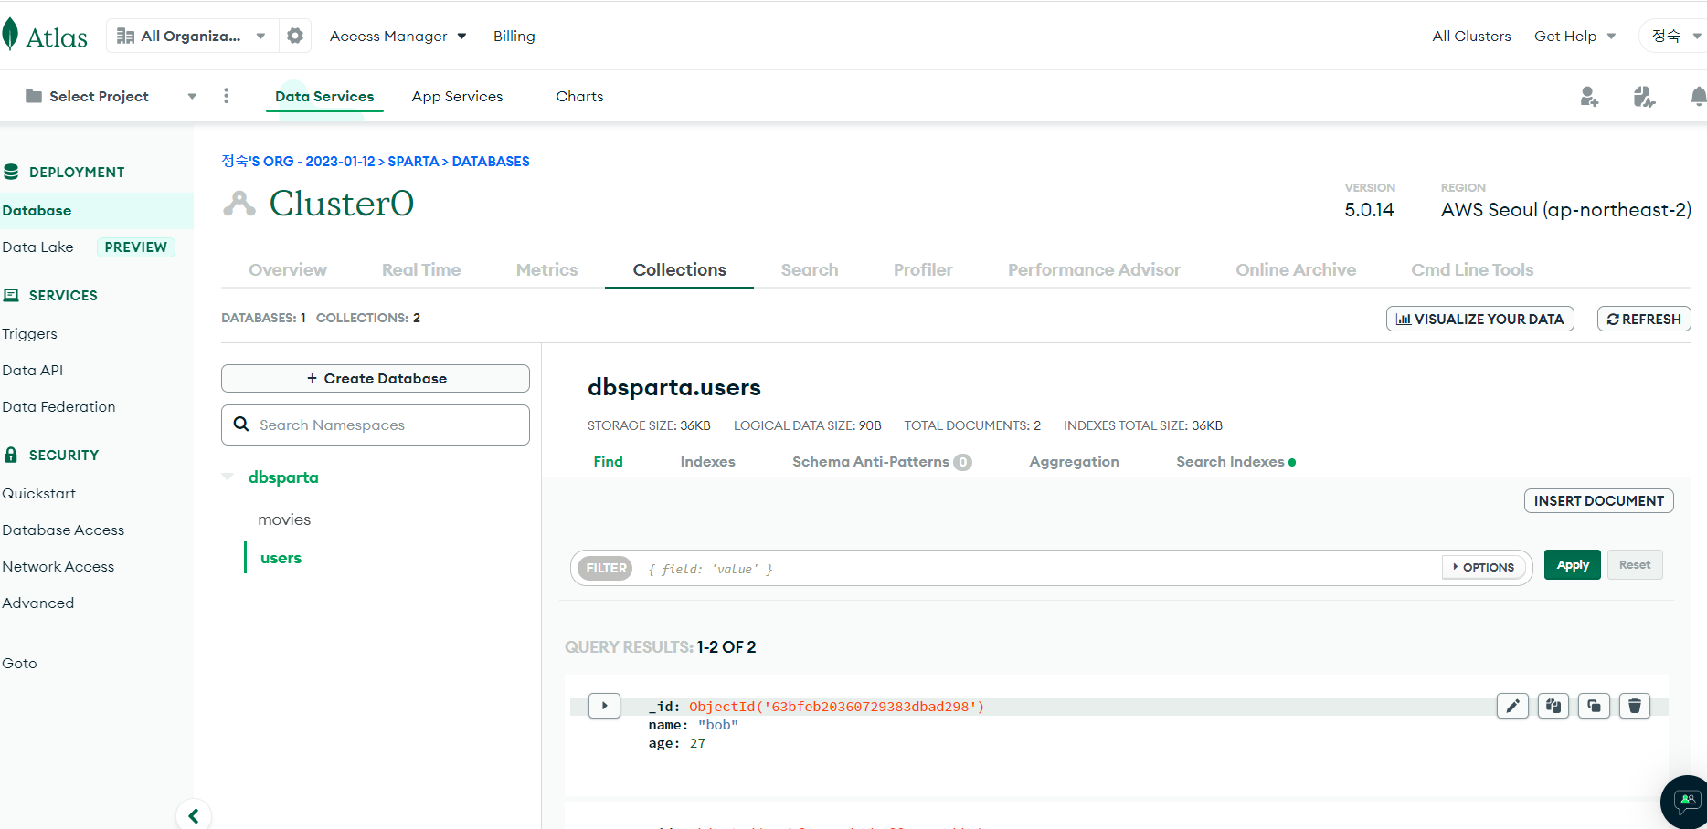
Task: Open the cluster Overview tab
Action: 288,269
